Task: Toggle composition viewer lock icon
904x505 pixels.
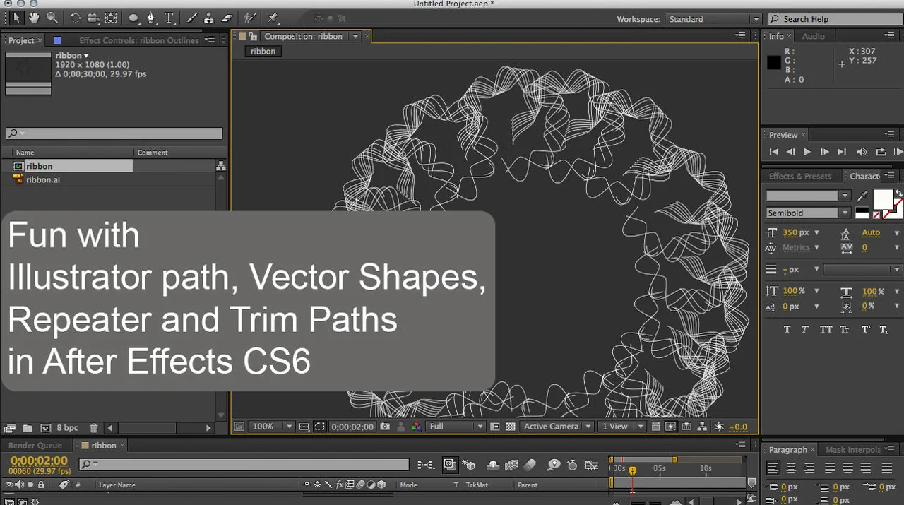Action: [252, 37]
